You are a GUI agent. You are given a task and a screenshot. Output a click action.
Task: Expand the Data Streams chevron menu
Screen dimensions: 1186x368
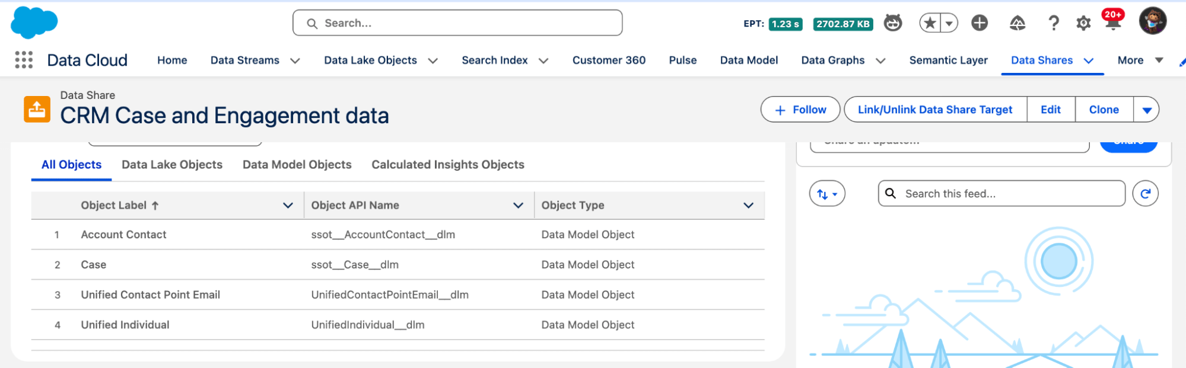click(x=295, y=60)
